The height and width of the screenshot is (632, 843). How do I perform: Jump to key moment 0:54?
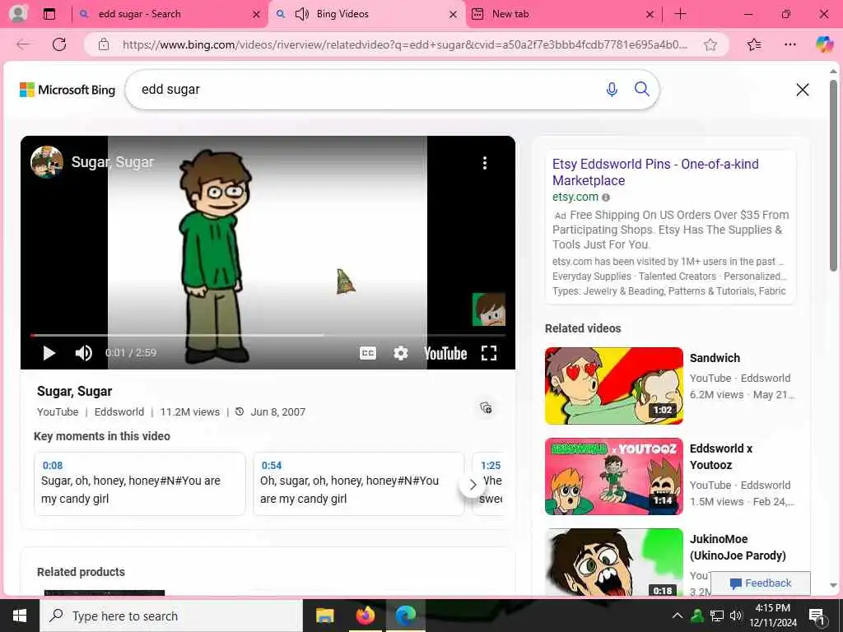[359, 484]
